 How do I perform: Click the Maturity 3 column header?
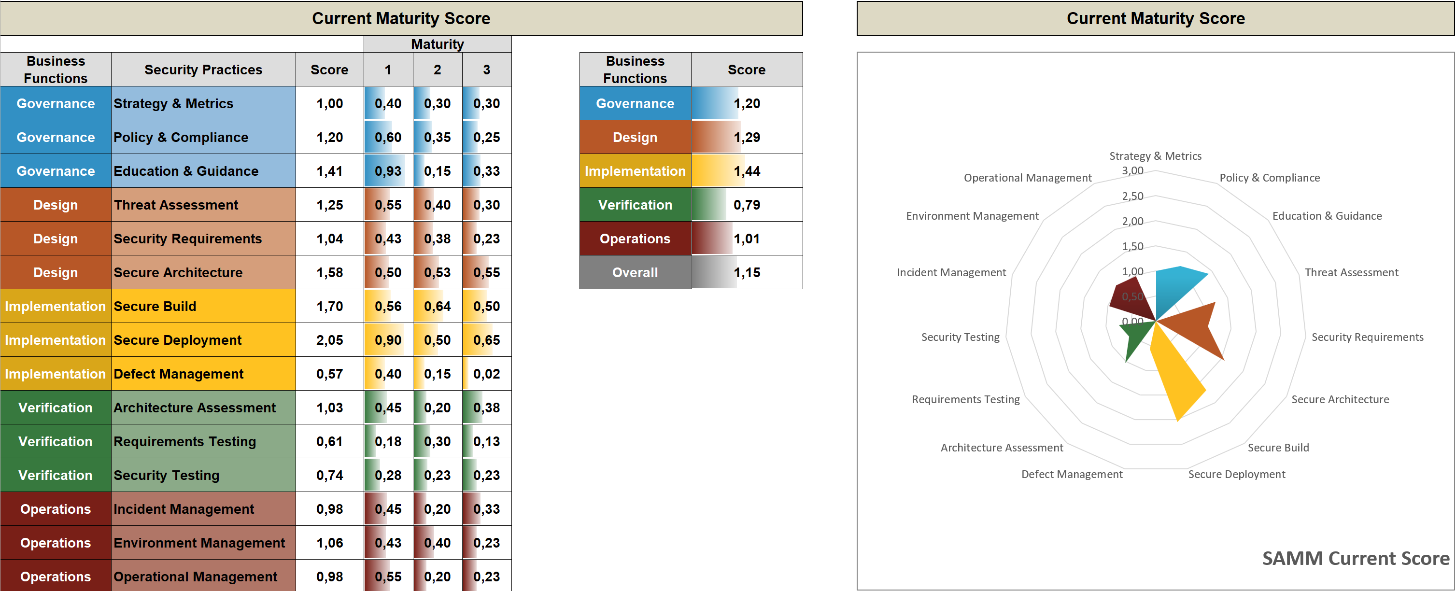pos(487,70)
